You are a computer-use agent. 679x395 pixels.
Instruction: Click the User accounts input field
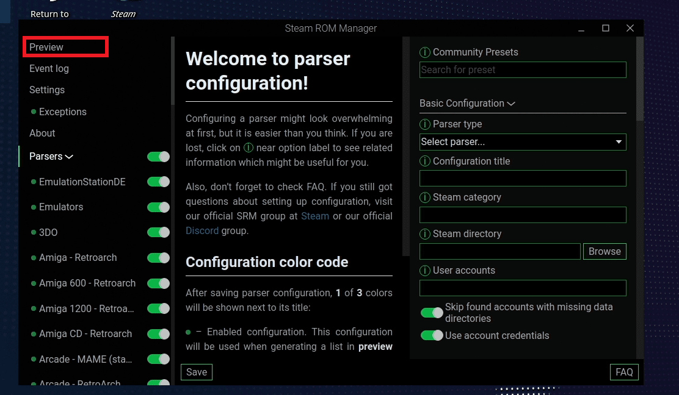click(x=523, y=288)
